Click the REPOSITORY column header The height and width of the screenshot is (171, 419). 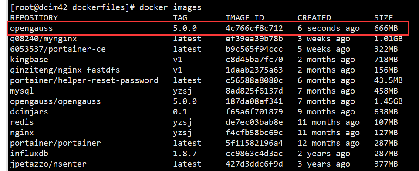(34, 18)
